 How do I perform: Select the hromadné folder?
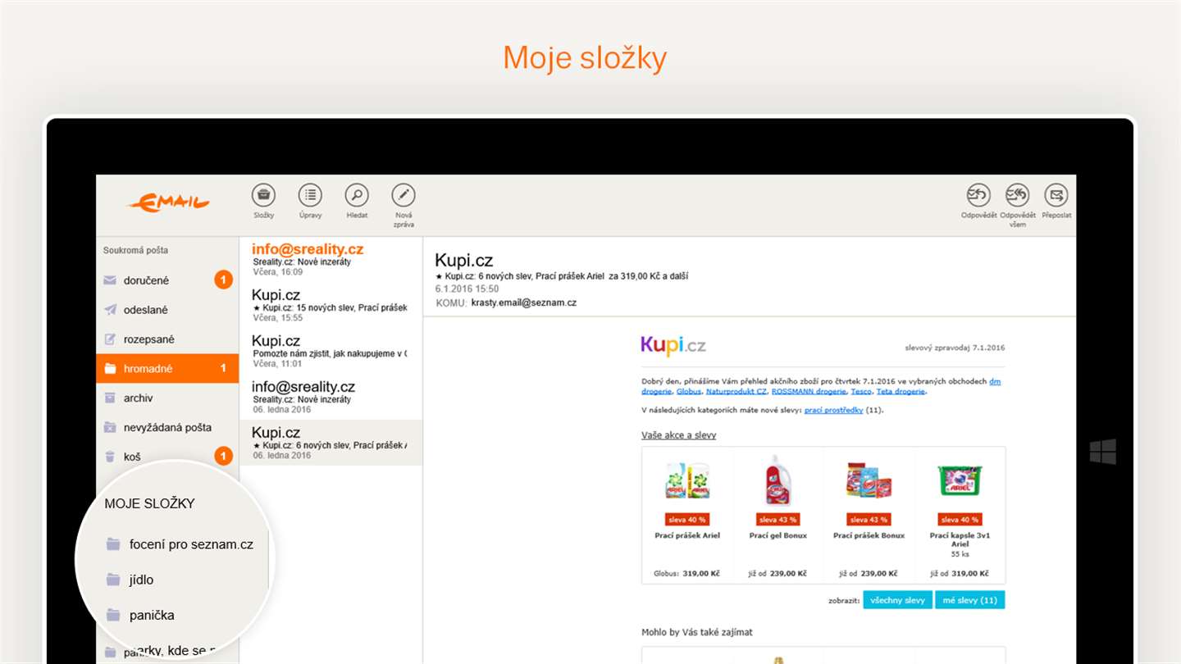[x=167, y=369]
